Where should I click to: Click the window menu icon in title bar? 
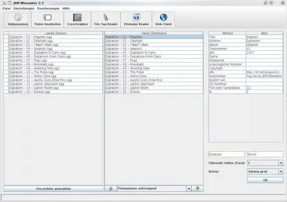[x=4, y=3]
